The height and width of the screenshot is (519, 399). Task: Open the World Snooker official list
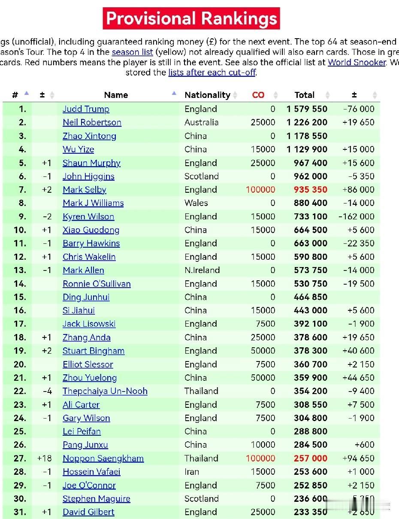point(357,62)
